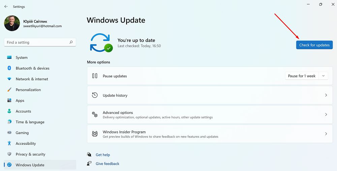
Task: Open the Gaming controller icon
Action: coord(9,133)
